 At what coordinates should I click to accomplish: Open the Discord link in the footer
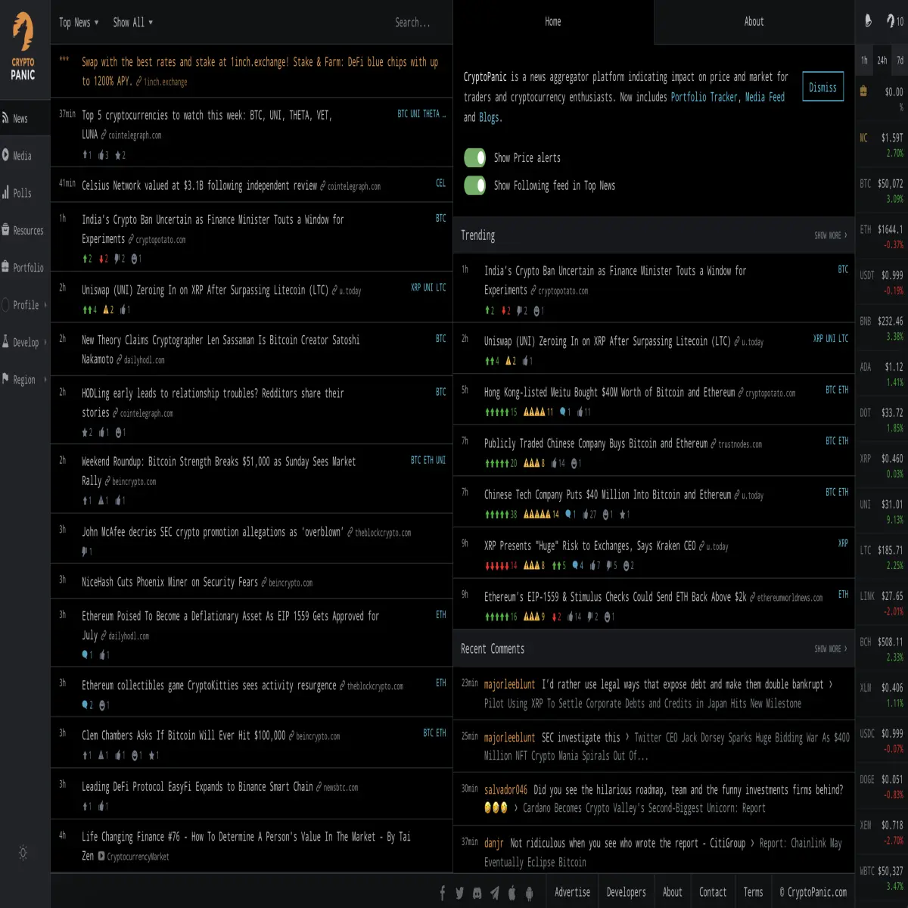[477, 893]
